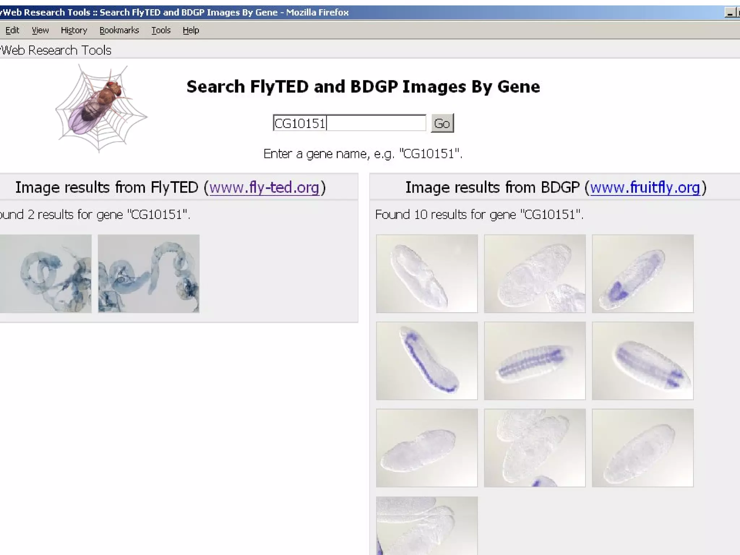The image size is (740, 555).
Task: Open the Tools menu
Action: pyautogui.click(x=161, y=30)
